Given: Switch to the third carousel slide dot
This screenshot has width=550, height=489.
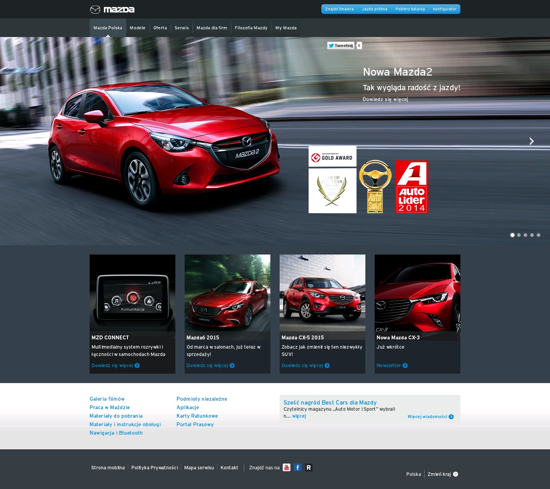Looking at the screenshot, I should [525, 235].
